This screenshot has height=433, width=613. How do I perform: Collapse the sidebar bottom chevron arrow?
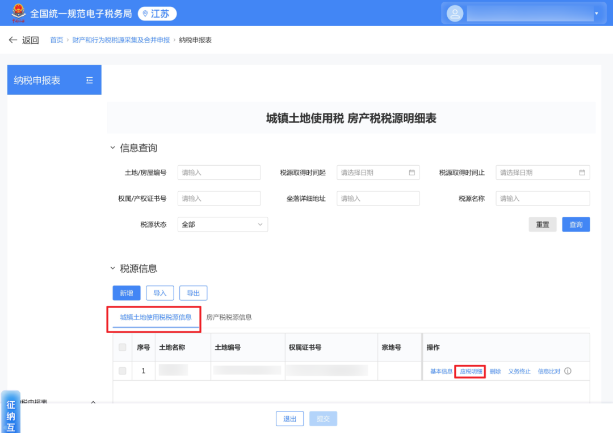click(93, 402)
